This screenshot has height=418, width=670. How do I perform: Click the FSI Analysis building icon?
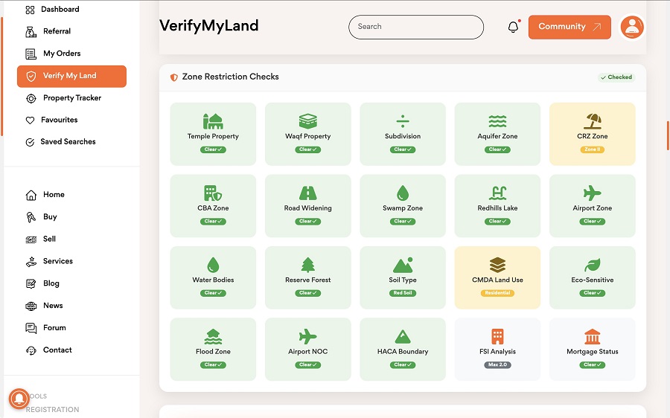[497, 336]
